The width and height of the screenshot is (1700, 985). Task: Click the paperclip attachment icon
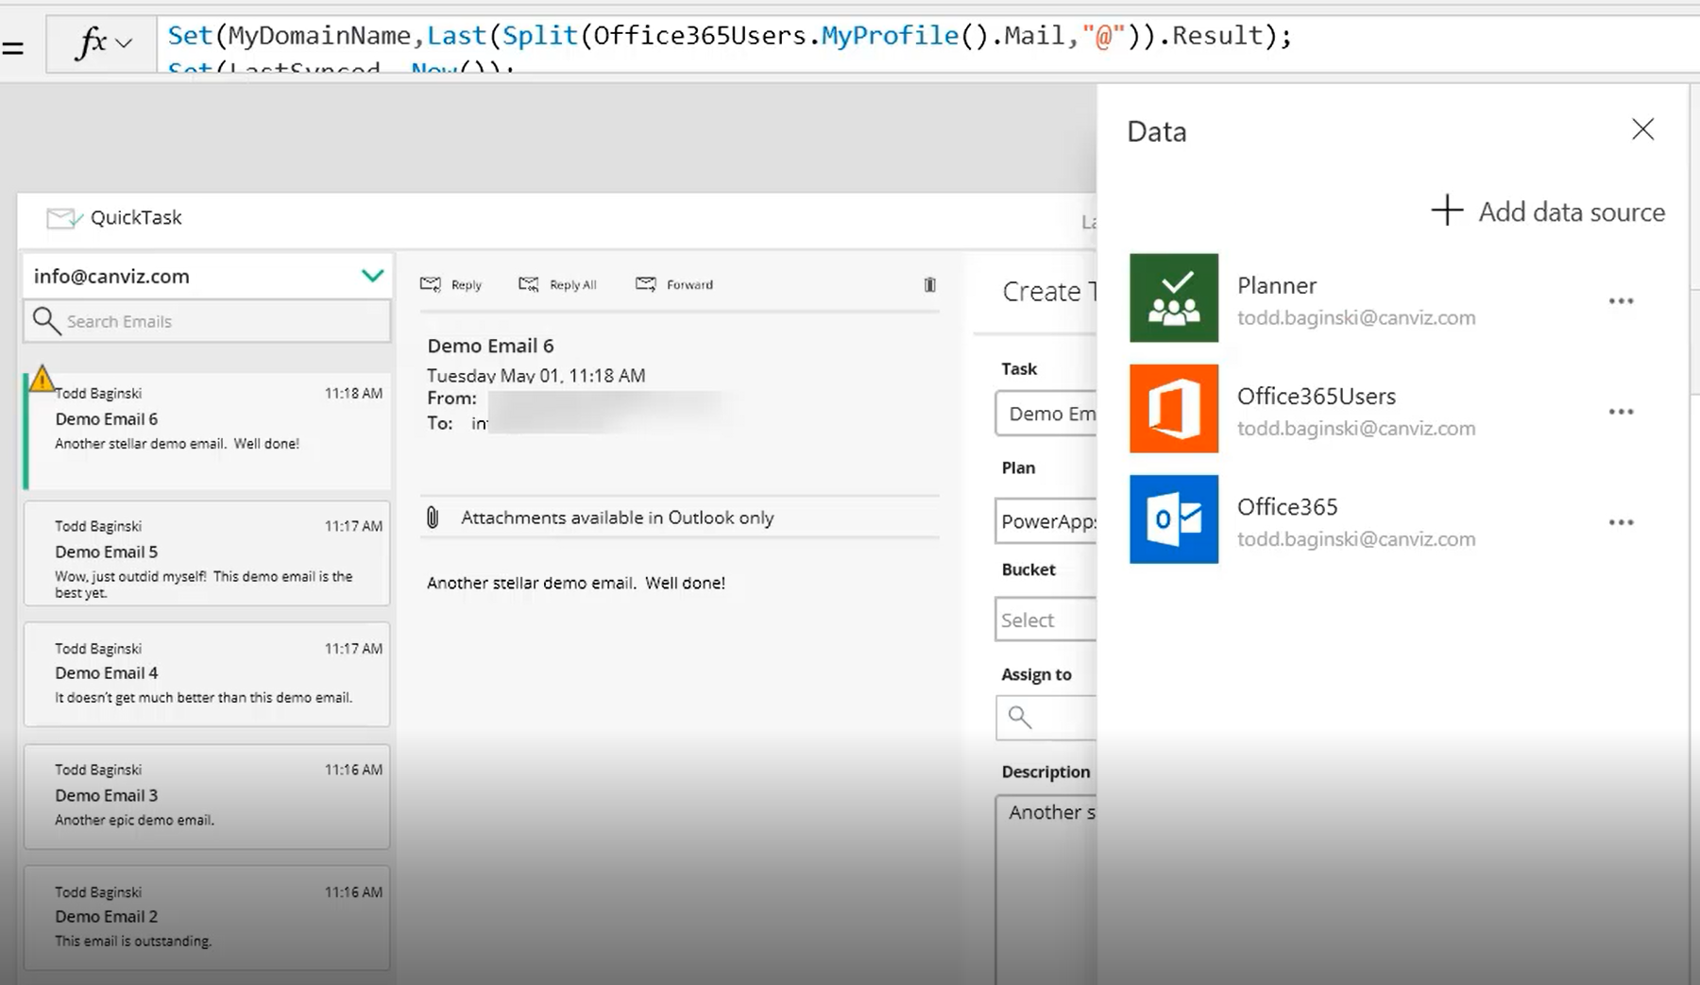pos(433,518)
